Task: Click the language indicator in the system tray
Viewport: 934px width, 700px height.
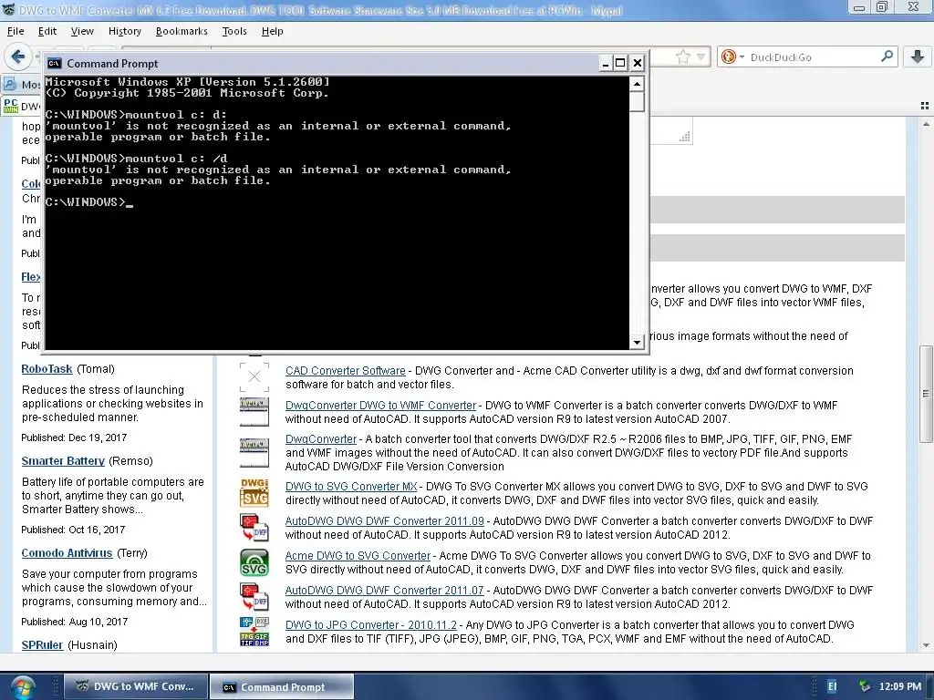Action: point(832,686)
